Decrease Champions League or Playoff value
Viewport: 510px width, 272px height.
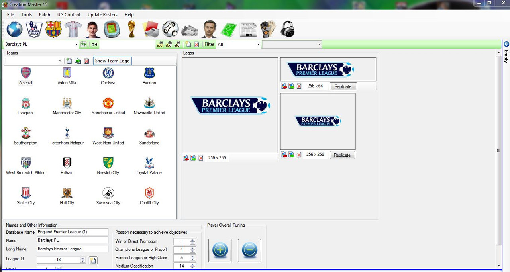[x=193, y=251]
